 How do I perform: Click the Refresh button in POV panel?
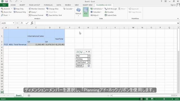click(80, 66)
